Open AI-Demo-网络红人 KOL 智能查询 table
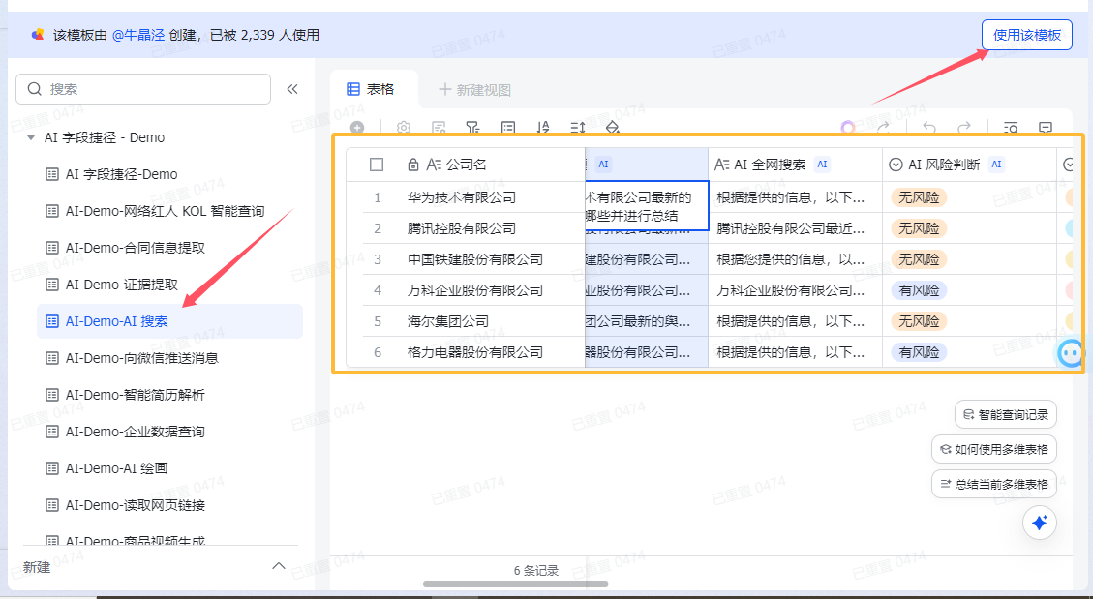 click(155, 211)
